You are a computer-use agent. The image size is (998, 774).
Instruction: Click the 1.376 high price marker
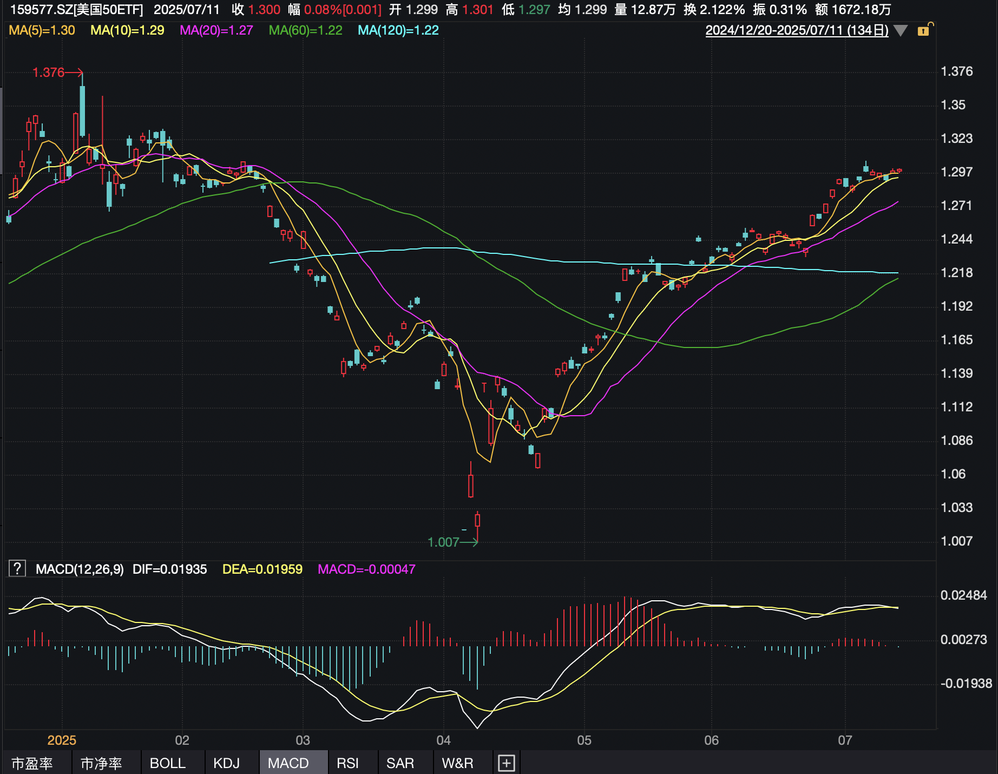[48, 73]
